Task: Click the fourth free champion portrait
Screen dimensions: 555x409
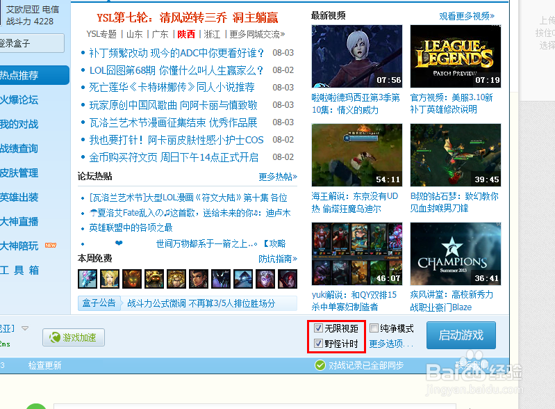Action: [x=154, y=278]
